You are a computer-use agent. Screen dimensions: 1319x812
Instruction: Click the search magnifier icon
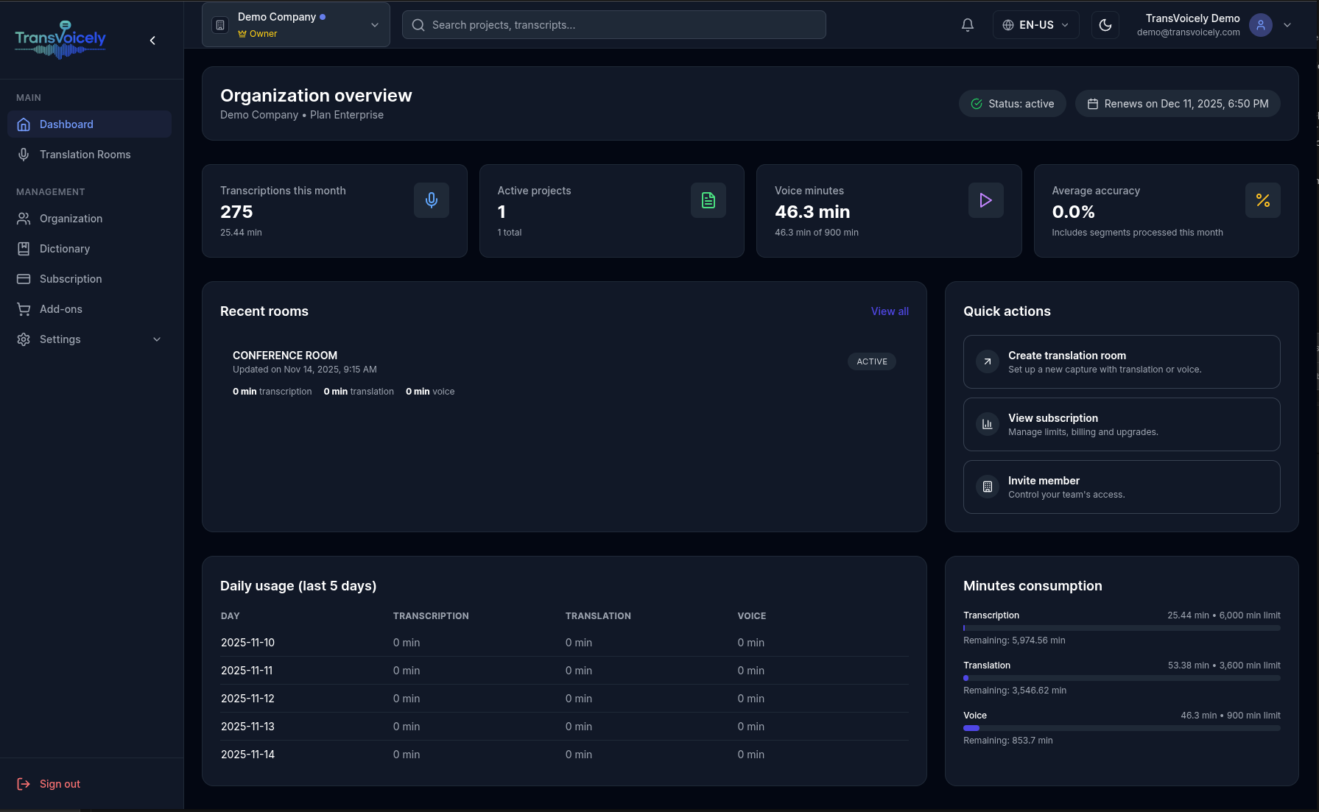coord(418,25)
